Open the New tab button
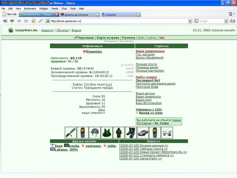This screenshot has height=178, width=237. pos(9,14)
